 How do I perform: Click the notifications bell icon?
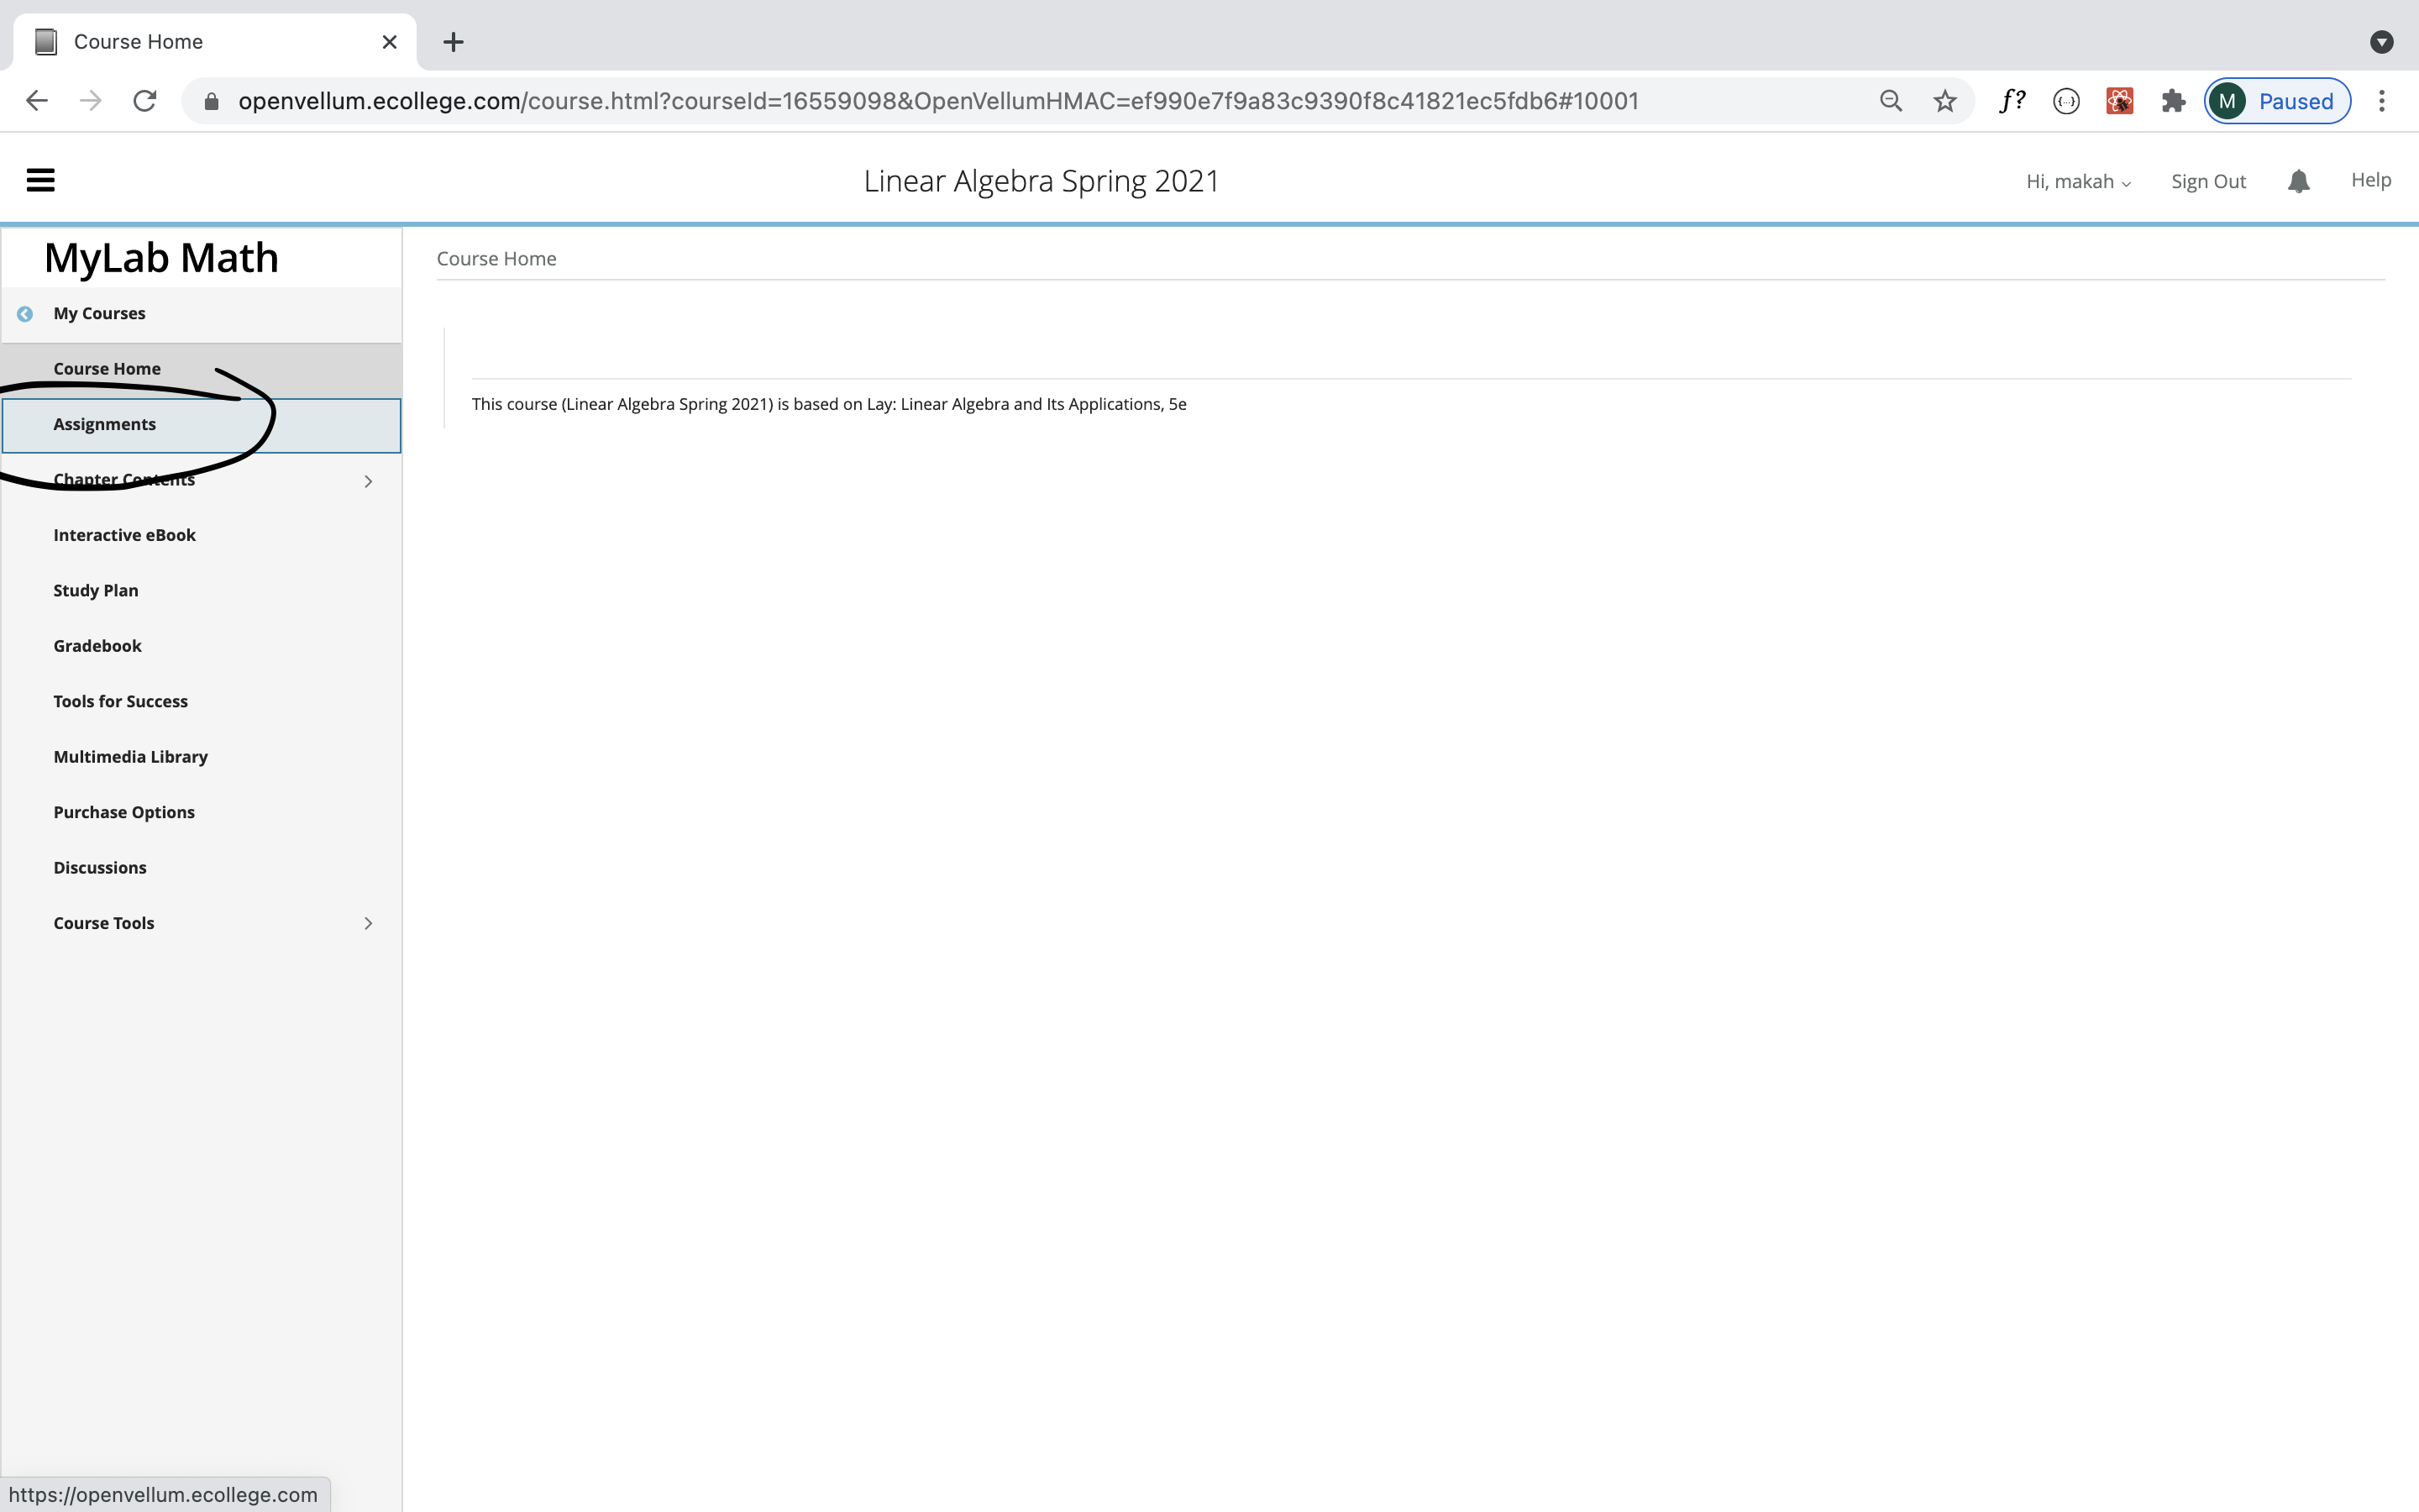point(2298,181)
